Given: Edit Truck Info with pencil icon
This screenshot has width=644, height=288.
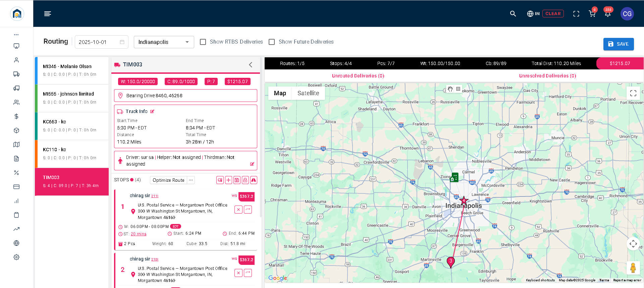Looking at the screenshot, I should click(x=152, y=111).
